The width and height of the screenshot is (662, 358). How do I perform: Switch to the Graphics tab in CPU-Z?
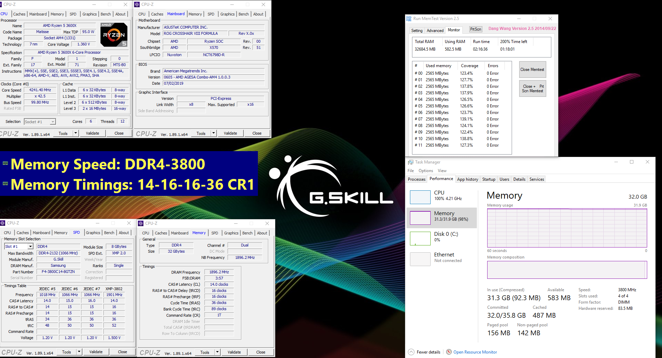(89, 14)
